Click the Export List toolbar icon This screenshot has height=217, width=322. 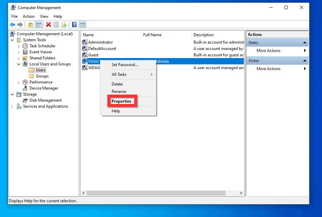[64, 24]
